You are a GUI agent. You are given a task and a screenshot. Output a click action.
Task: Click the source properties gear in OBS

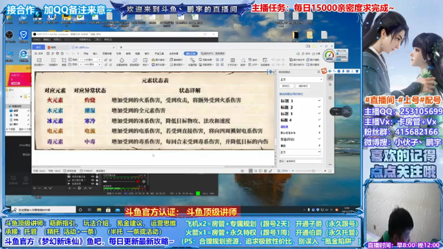(x=80, y=188)
